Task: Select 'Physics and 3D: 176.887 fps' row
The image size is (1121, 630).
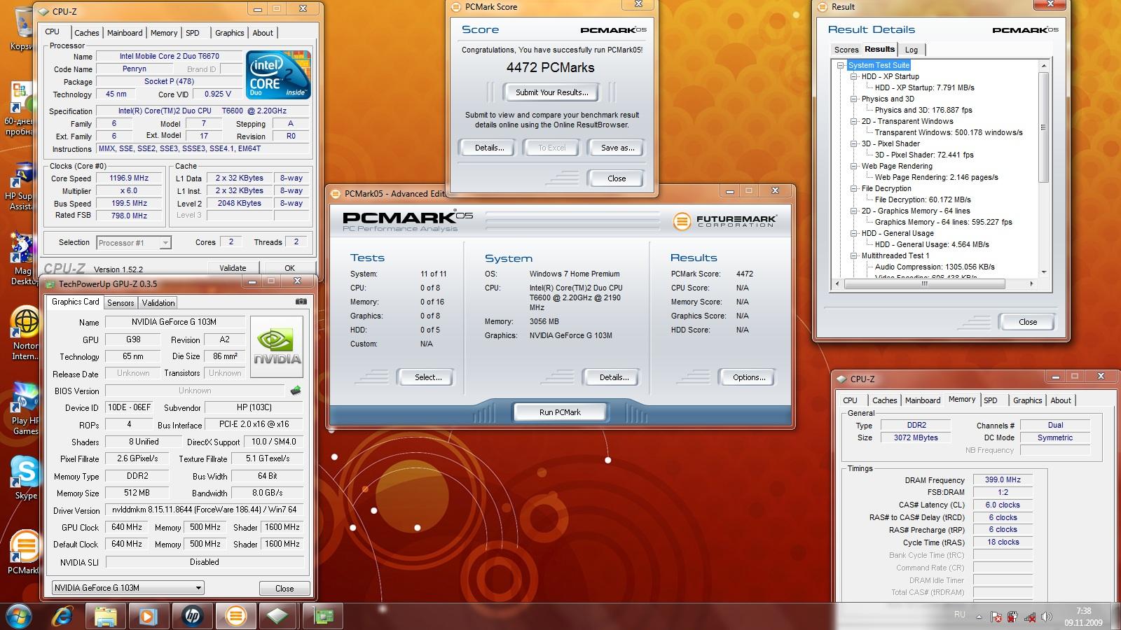Action: [923, 110]
